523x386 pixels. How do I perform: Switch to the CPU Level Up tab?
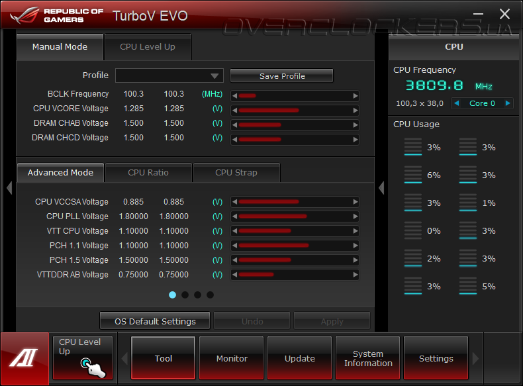tap(148, 47)
